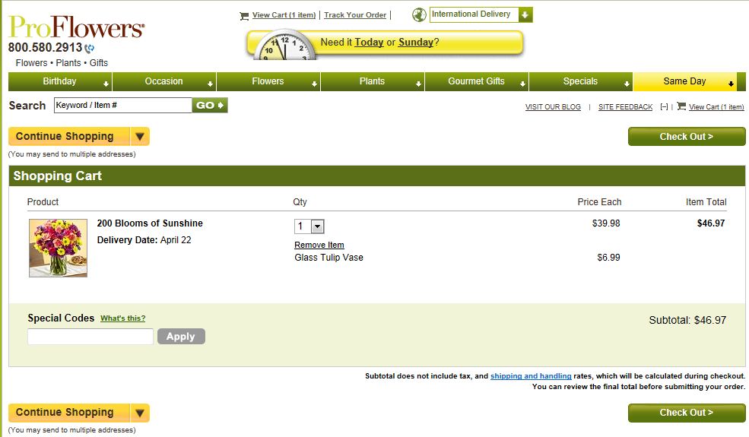Click the top Check Out button
Screen dimensions: 749x437
tap(686, 137)
